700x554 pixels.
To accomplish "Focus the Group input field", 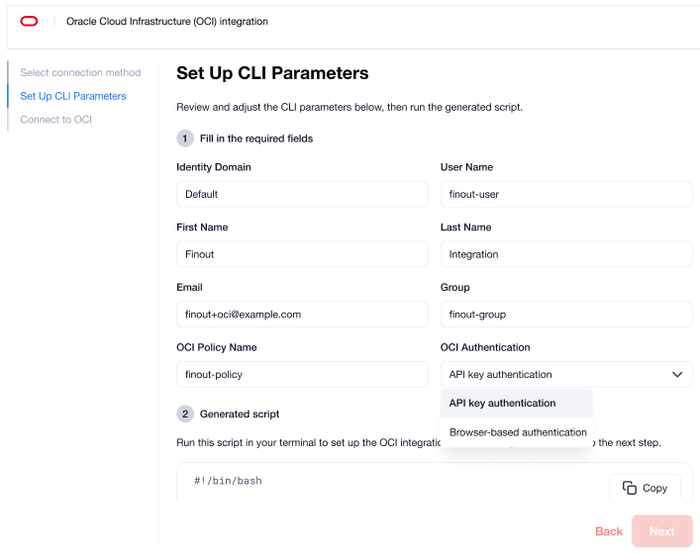I will pyautogui.click(x=565, y=315).
